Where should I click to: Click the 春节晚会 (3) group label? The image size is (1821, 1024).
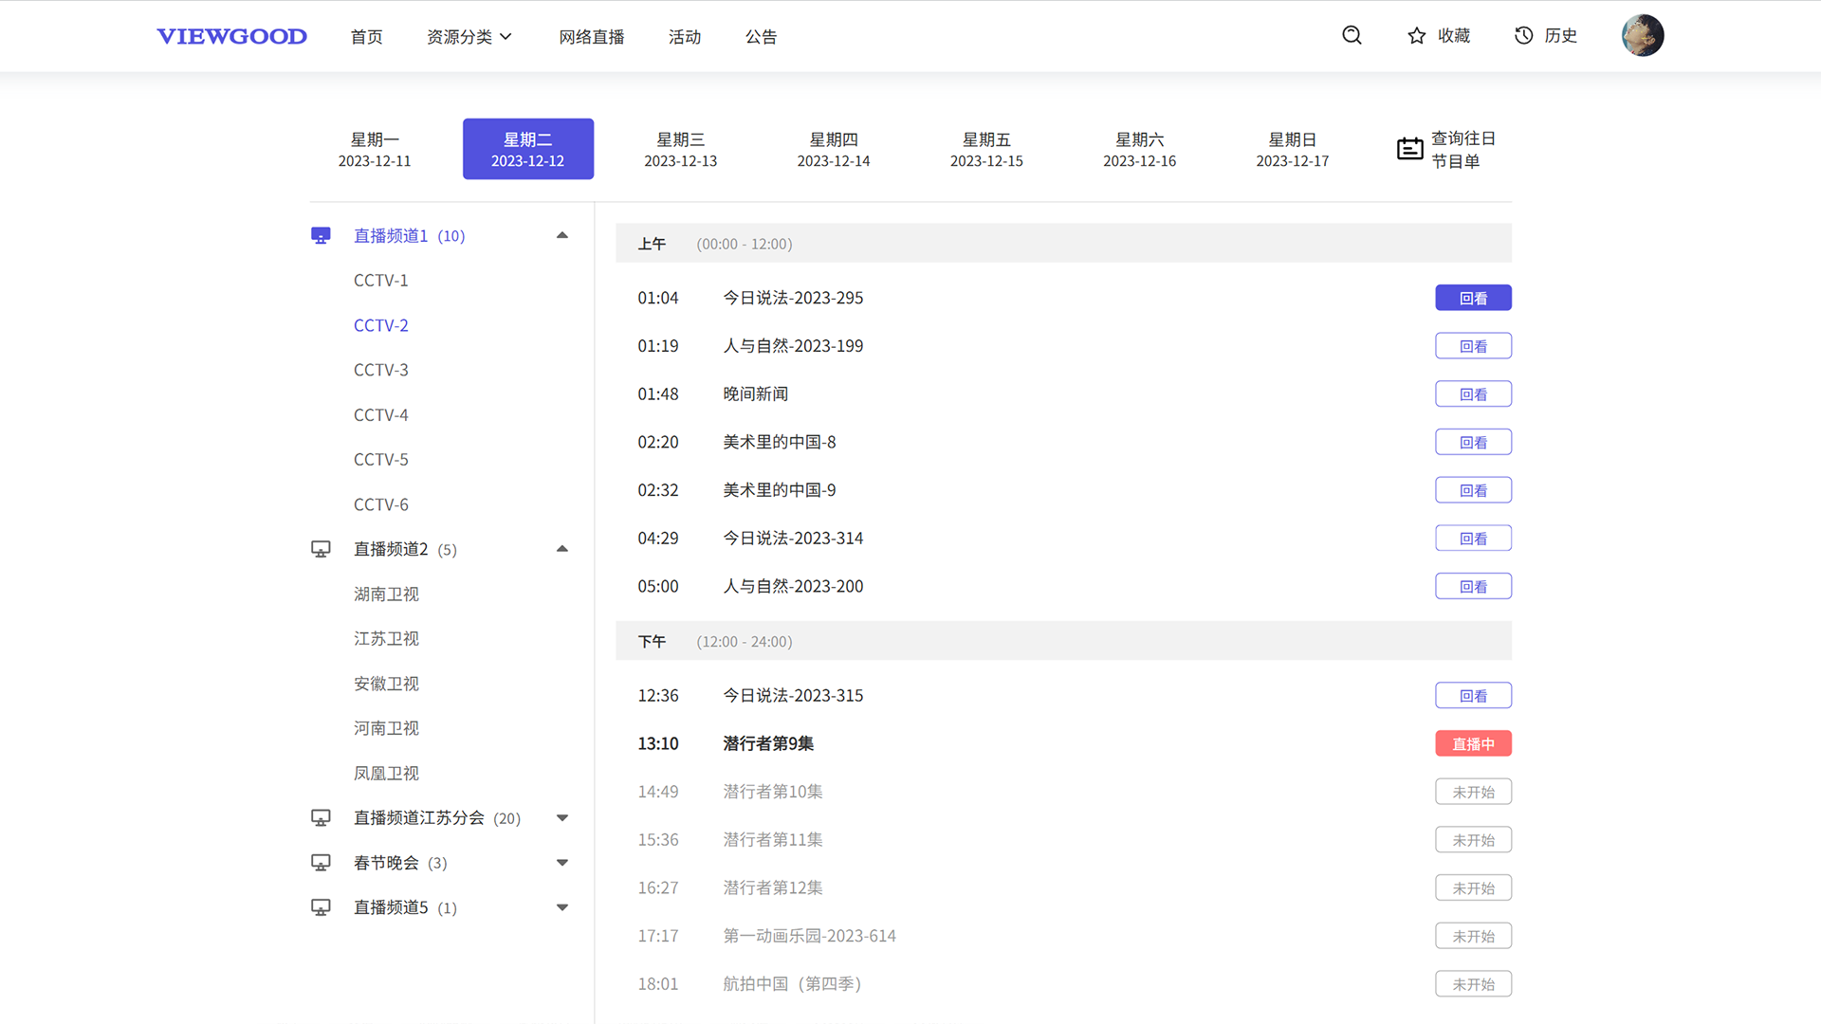(x=400, y=863)
